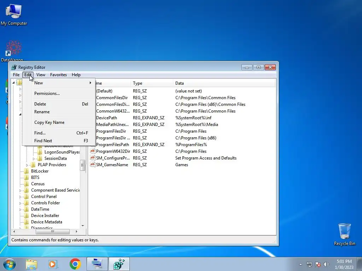Open Windows Explorer from the taskbar

click(31, 264)
